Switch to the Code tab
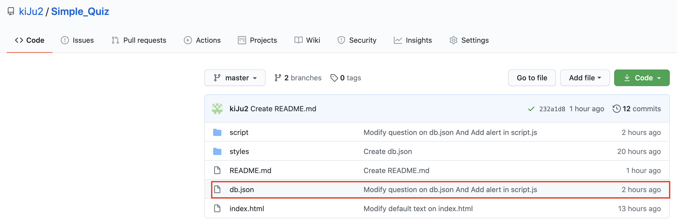Screen dimensions: 677x223 (x=29, y=40)
